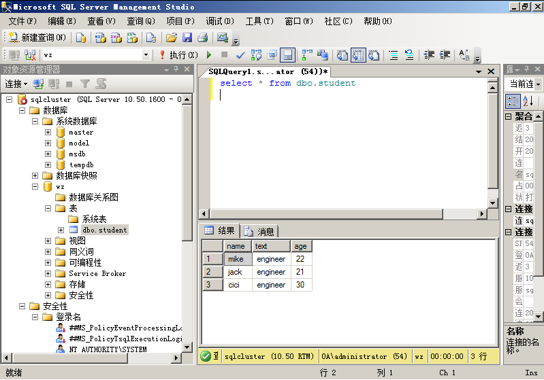Open a new Analysis Services XMLA query
The image size is (544, 380).
click(x=132, y=37)
